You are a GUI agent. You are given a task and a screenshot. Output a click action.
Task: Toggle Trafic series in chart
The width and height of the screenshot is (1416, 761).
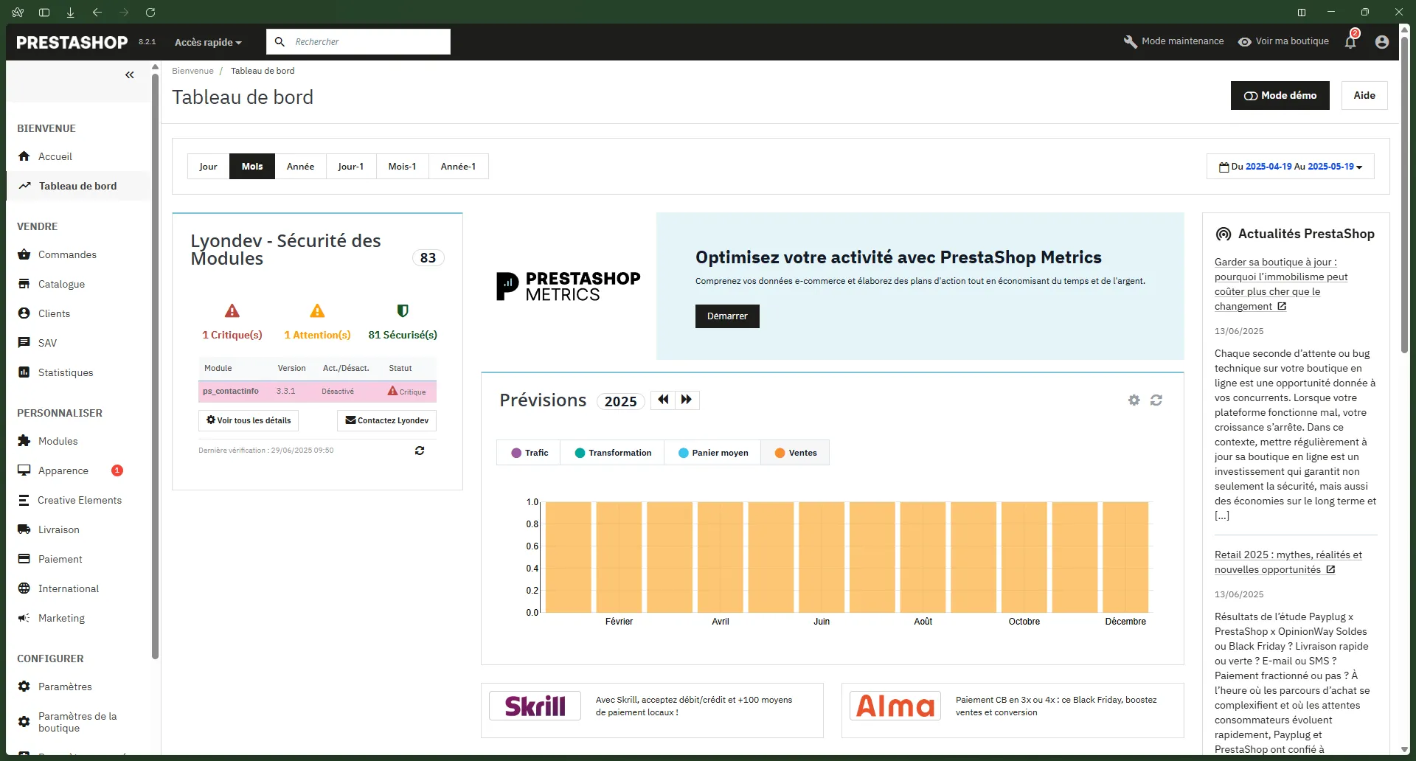[x=529, y=453]
